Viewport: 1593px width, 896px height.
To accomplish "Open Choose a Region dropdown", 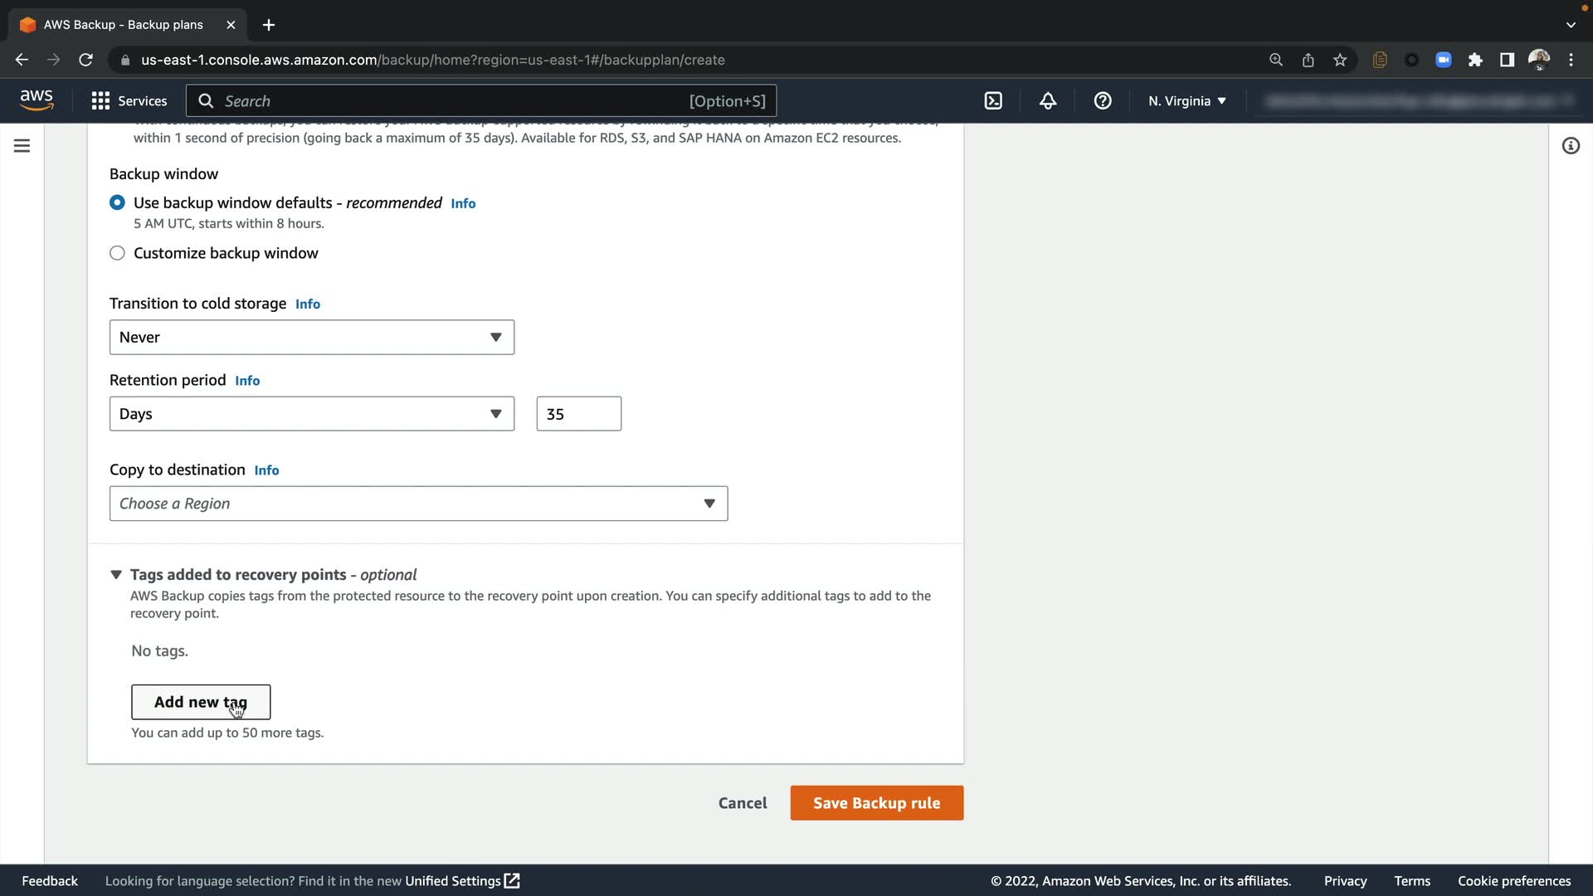I will point(418,504).
